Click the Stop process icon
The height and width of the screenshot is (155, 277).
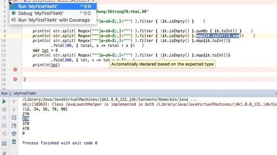(x=4, y=109)
